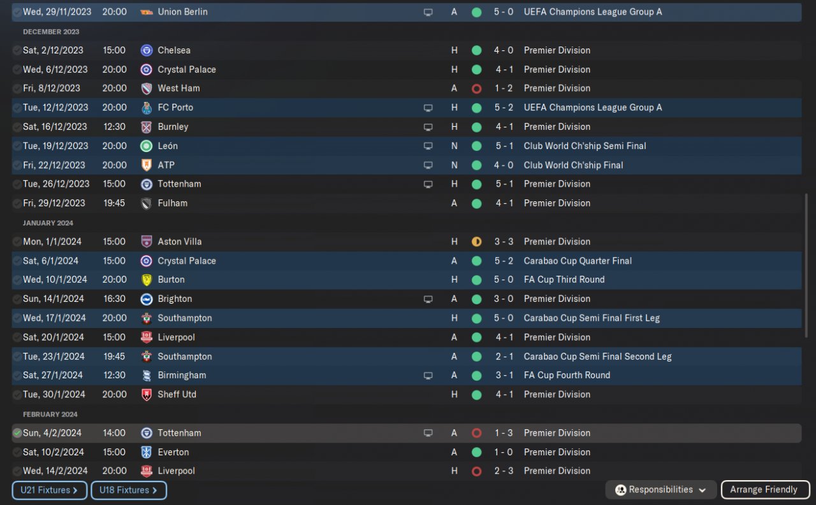The height and width of the screenshot is (505, 816).
Task: Click the Burton club badge icon
Action: (x=147, y=280)
